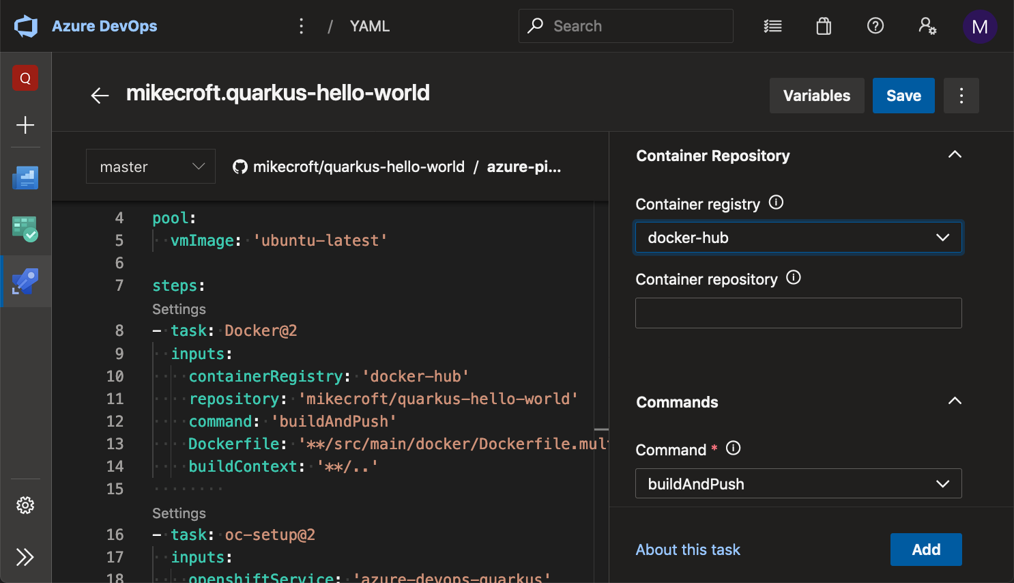The height and width of the screenshot is (583, 1014).
Task: Open the Azure DevOps home link
Action: click(104, 26)
